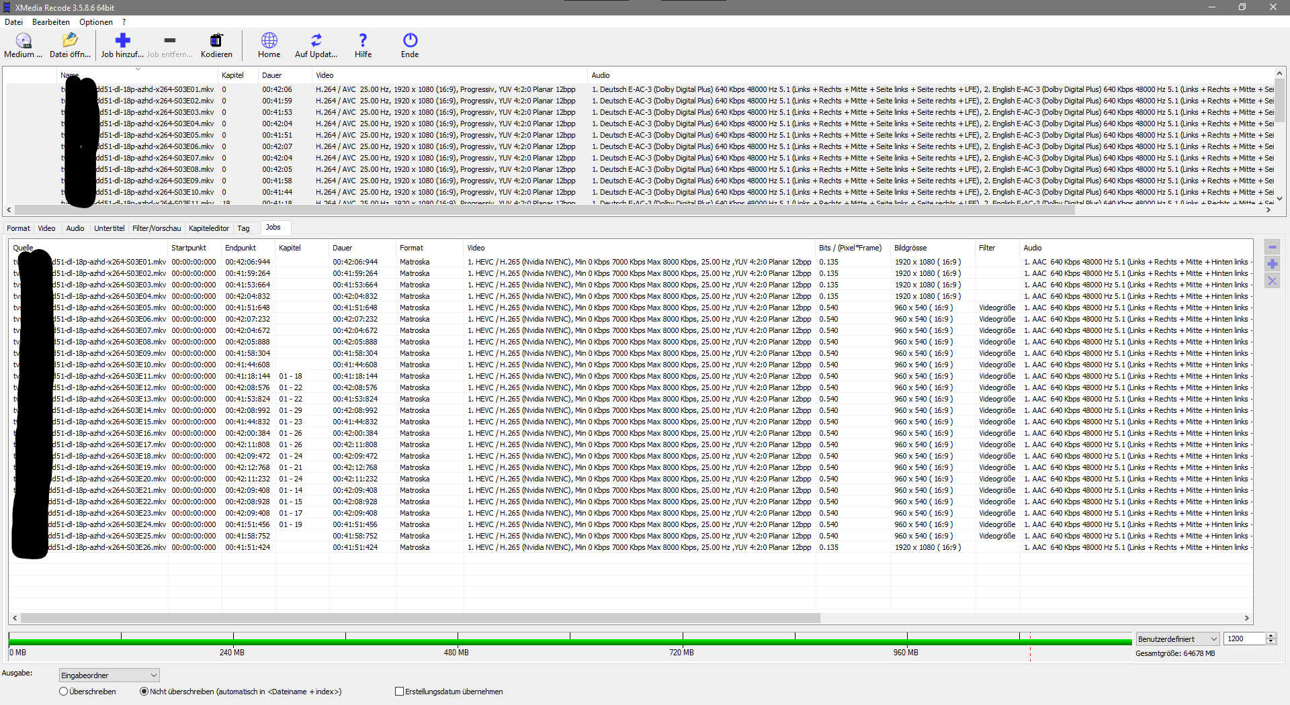
Task: Select Nicht überschreiben option
Action: 143,691
